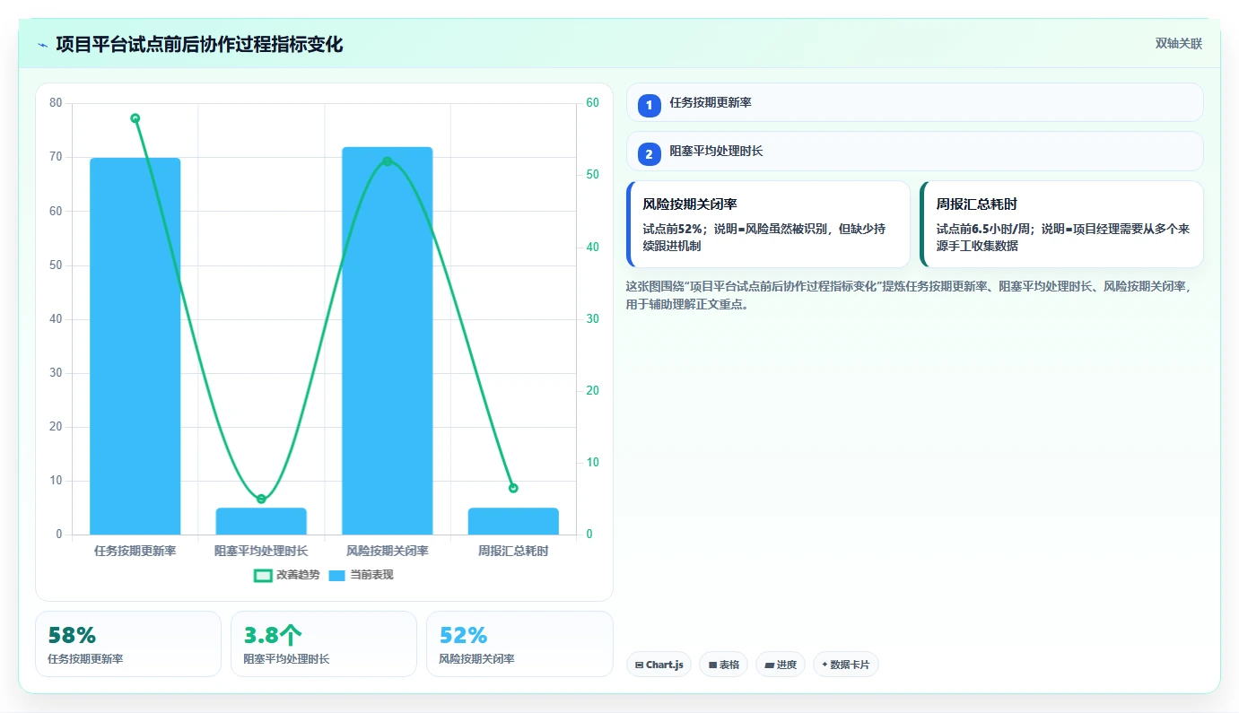Viewport: 1239px width, 713px height.
Task: Click the title 项目平台试点前后协作过程指标变化
Action: (199, 44)
